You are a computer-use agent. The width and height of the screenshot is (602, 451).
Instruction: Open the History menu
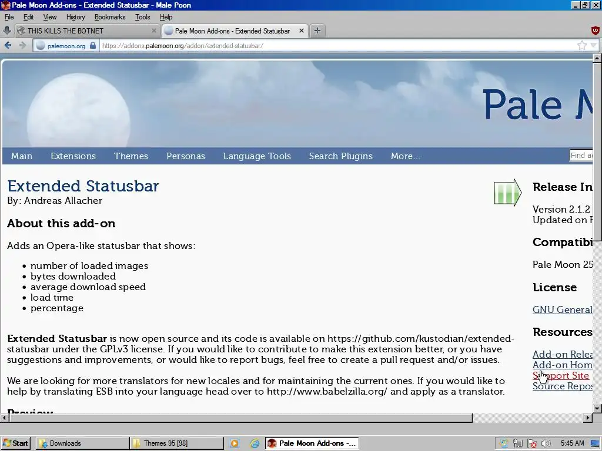coord(75,17)
